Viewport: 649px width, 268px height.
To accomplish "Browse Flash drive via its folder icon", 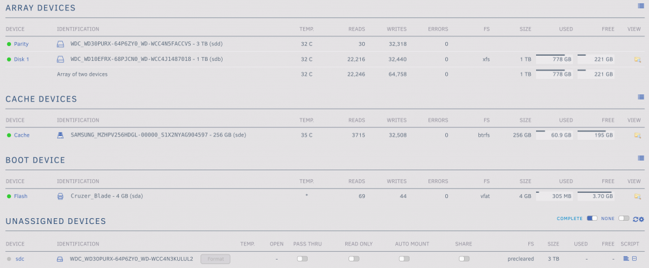I will click(637, 196).
